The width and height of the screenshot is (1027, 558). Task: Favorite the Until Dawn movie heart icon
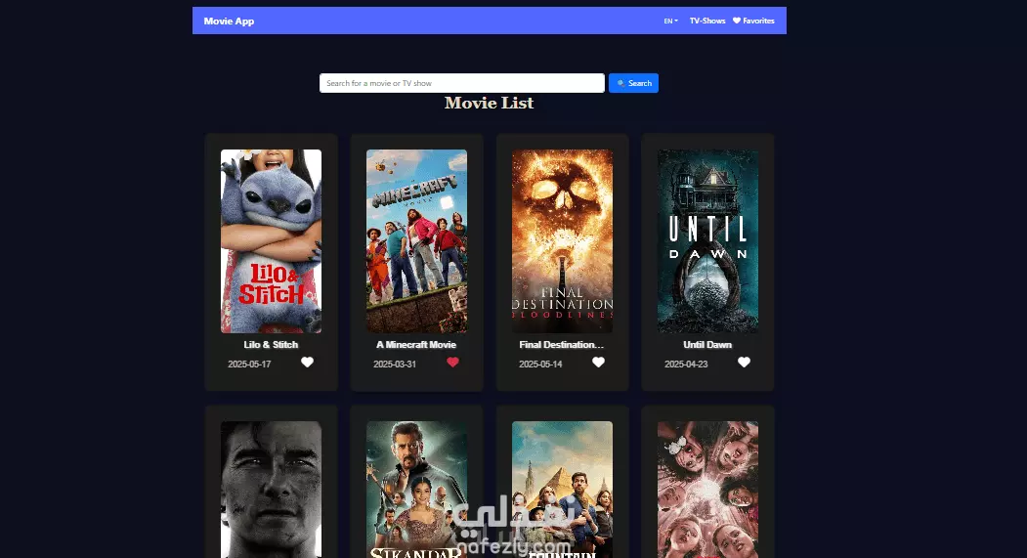point(744,363)
